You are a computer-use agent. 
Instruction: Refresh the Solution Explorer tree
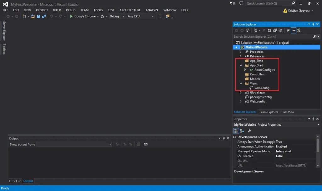click(269, 30)
